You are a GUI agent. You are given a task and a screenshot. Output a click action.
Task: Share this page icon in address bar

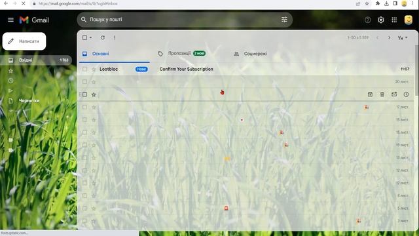point(358,3)
